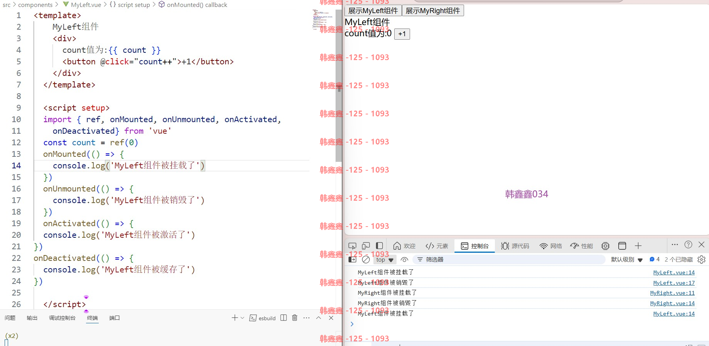Viewport: 709px width, 346px height.
Task: Click the ref(0) expression on line 12
Action: [124, 143]
